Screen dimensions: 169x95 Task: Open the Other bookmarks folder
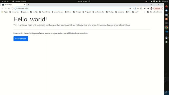(155, 12)
